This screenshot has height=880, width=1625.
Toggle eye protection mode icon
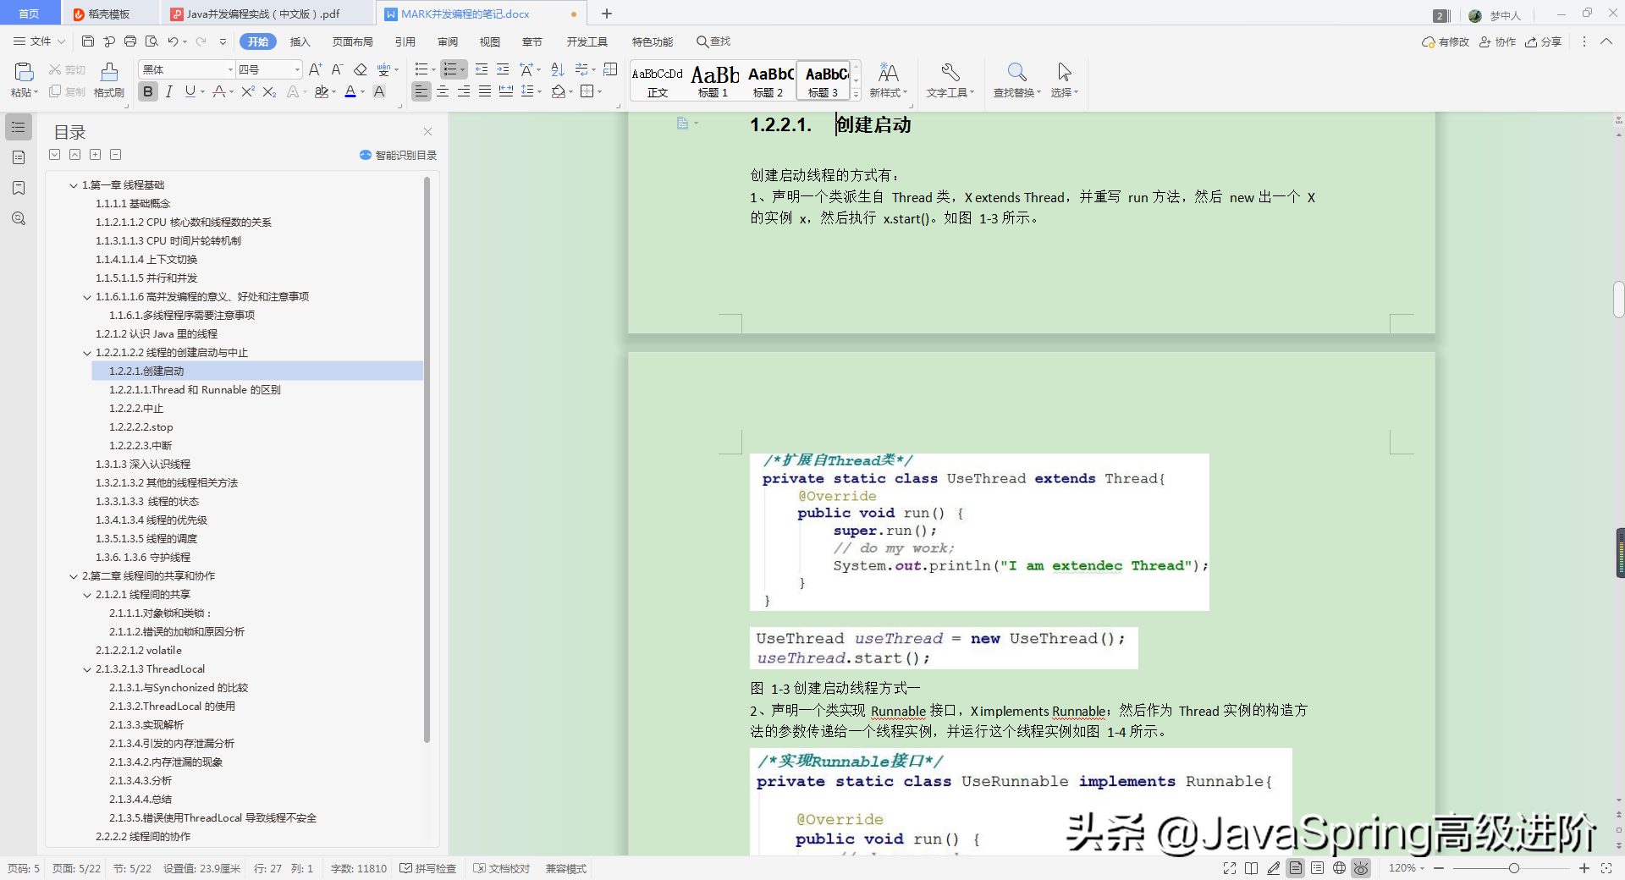point(1361,868)
